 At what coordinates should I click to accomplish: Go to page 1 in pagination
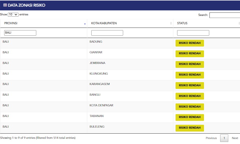tap(224, 138)
